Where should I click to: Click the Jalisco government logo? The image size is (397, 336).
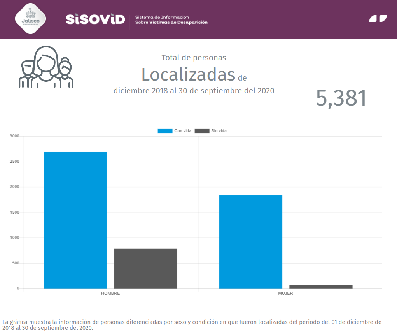pyautogui.click(x=30, y=19)
